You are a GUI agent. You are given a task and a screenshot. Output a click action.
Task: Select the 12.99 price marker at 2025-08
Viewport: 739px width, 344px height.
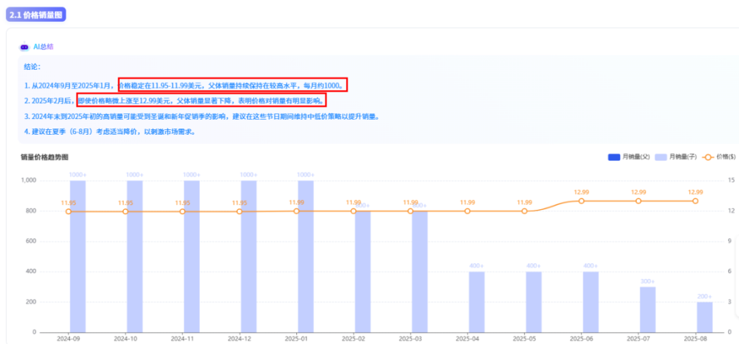pos(695,201)
